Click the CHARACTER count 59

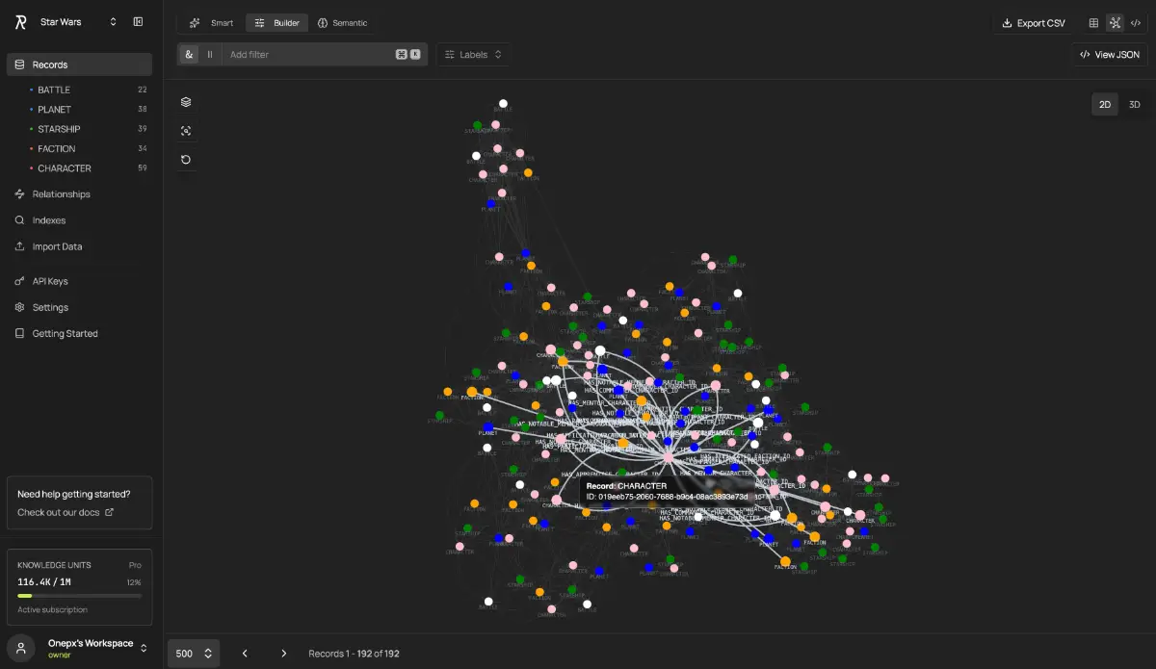coord(143,168)
